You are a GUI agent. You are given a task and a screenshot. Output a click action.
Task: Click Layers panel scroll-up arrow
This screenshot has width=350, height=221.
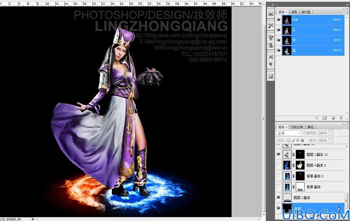click(347, 146)
